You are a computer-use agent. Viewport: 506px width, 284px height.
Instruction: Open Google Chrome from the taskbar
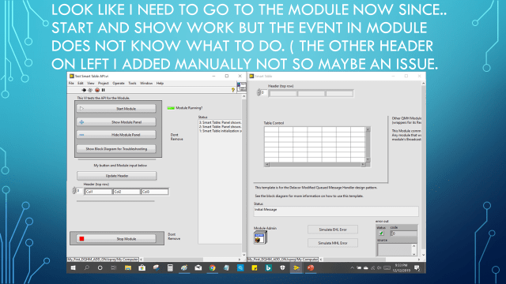pos(213,268)
